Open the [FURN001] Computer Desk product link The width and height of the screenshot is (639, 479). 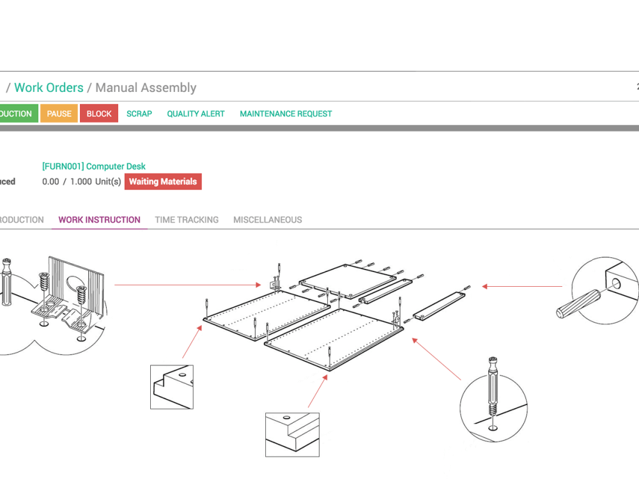pos(94,166)
